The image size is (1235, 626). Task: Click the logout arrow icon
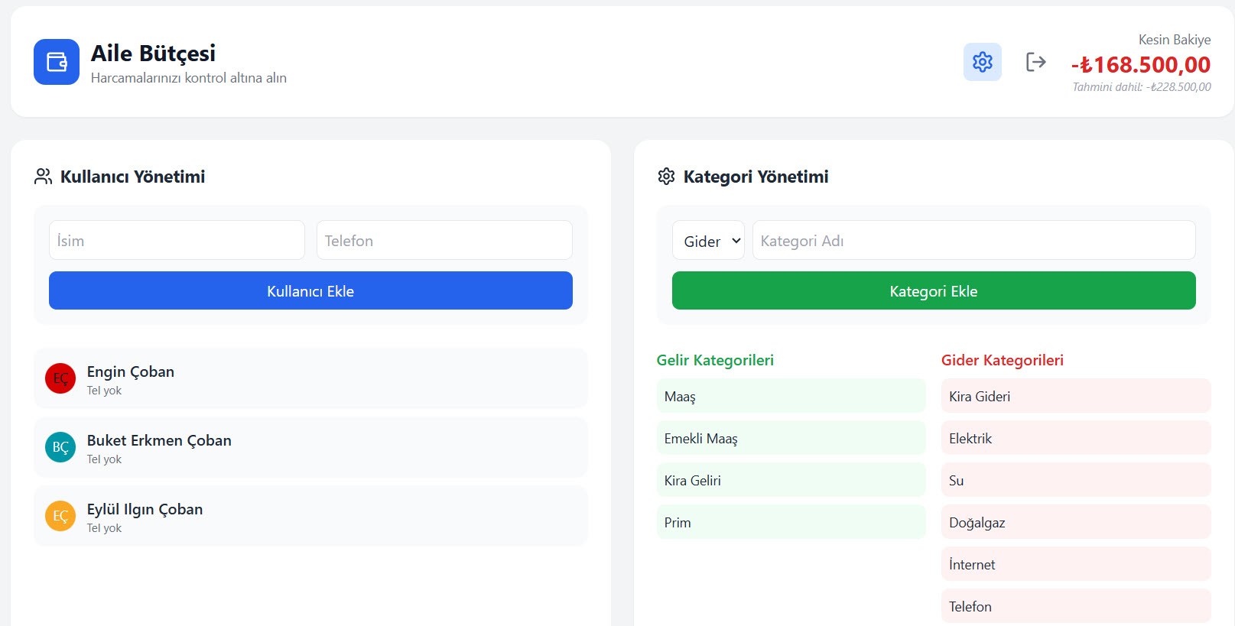pos(1035,62)
